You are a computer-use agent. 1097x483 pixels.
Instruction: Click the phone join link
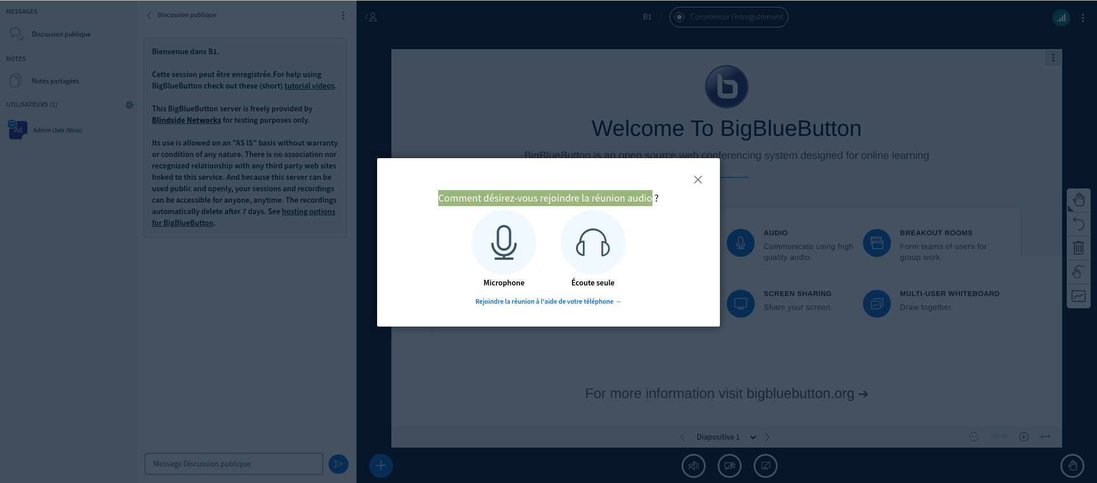548,301
